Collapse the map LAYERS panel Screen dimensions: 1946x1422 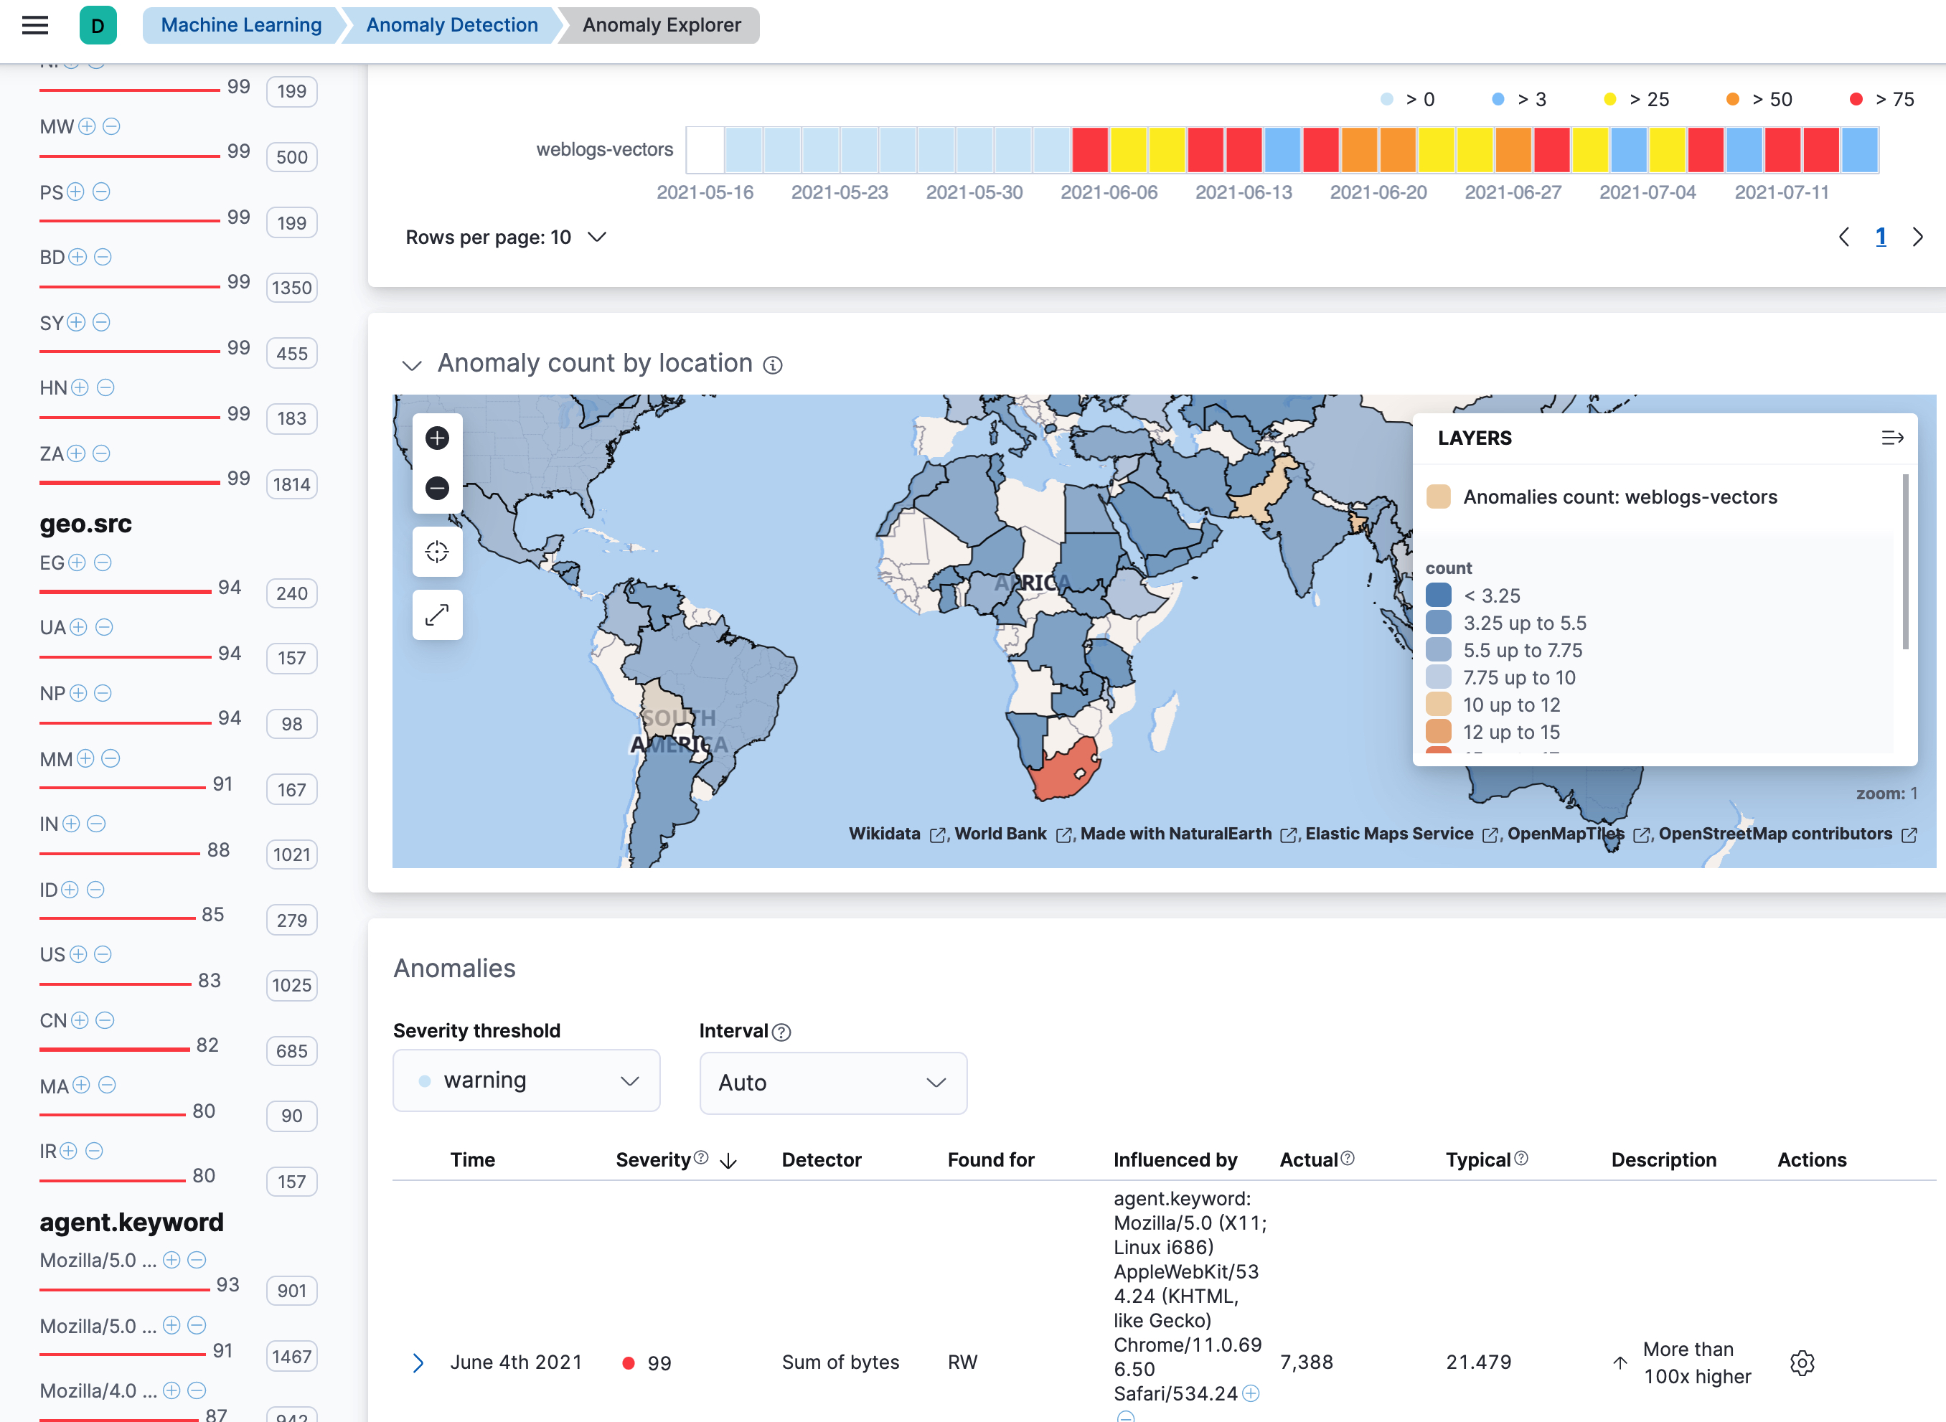tap(1891, 438)
